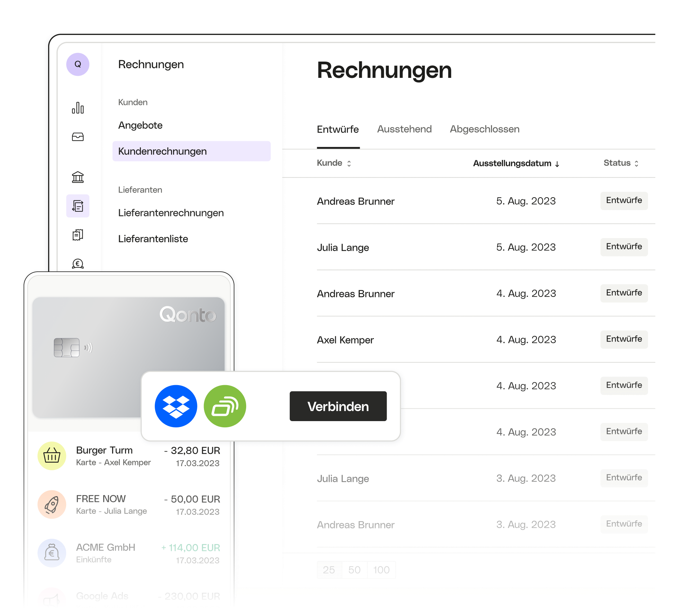The image size is (673, 609).
Task: Switch to the Ausstehend tab
Action: tap(404, 129)
